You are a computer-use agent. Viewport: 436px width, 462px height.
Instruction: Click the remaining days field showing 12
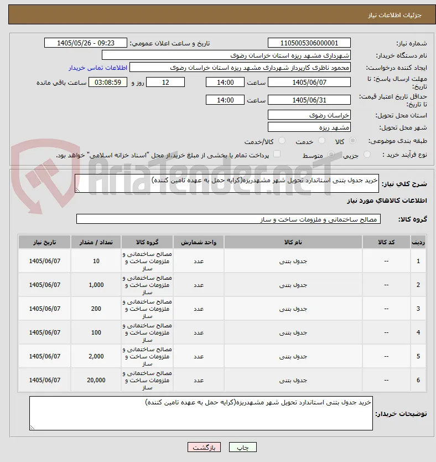165,82
